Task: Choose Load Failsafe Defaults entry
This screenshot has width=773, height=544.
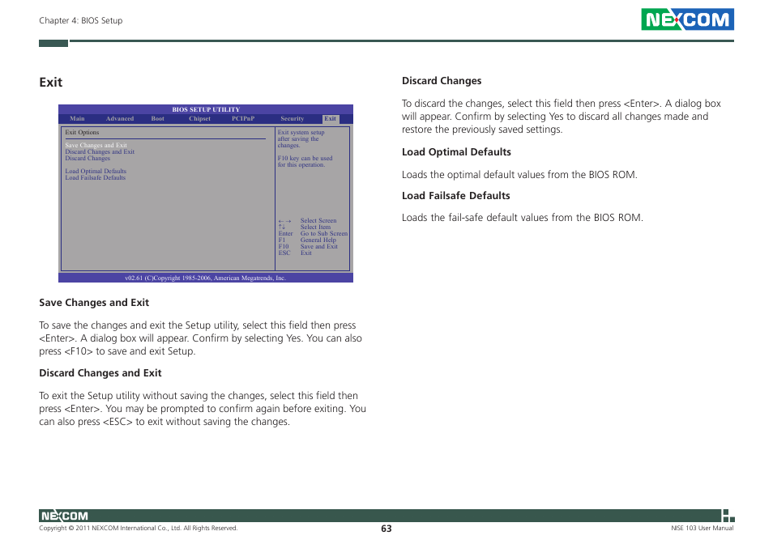Action: (95, 178)
